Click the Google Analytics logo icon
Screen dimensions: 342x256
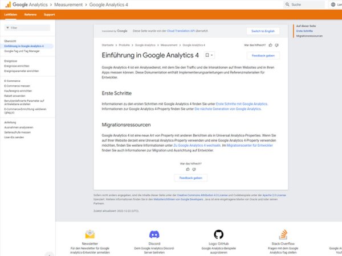click(x=8, y=5)
